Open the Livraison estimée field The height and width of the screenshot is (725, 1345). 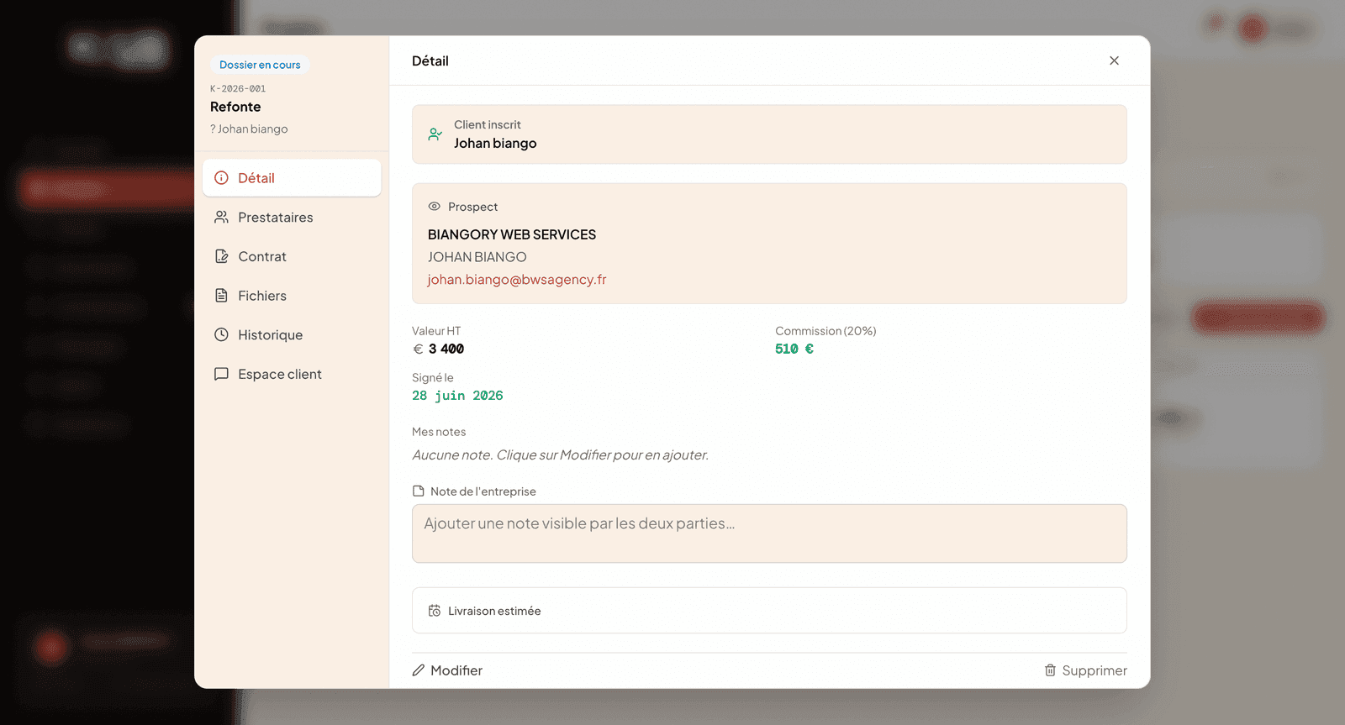(769, 611)
